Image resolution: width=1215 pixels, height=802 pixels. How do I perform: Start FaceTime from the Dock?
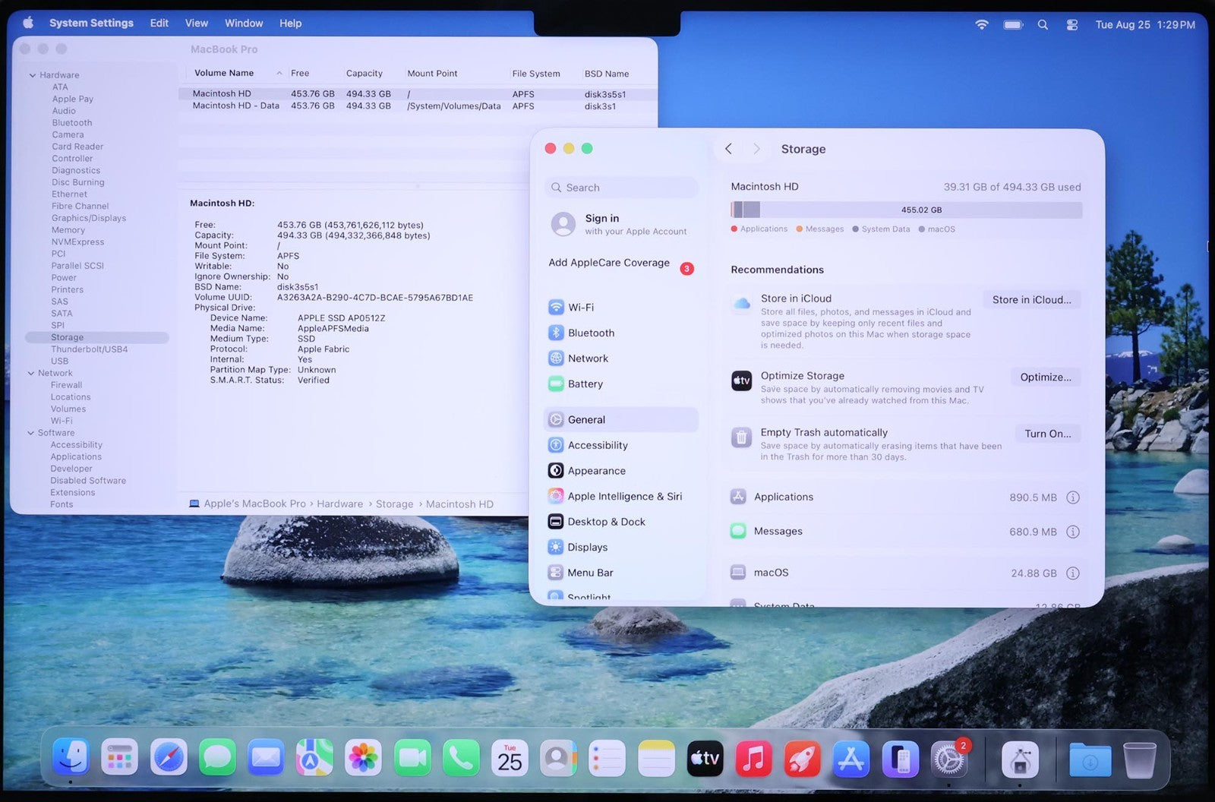tap(412, 757)
